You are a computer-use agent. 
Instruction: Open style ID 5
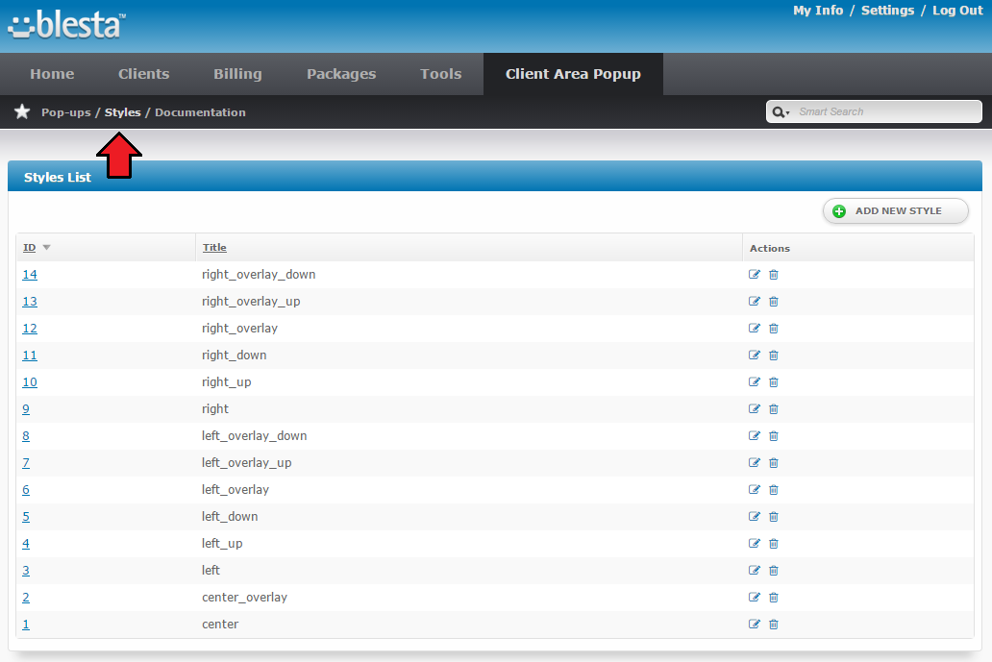(x=26, y=516)
